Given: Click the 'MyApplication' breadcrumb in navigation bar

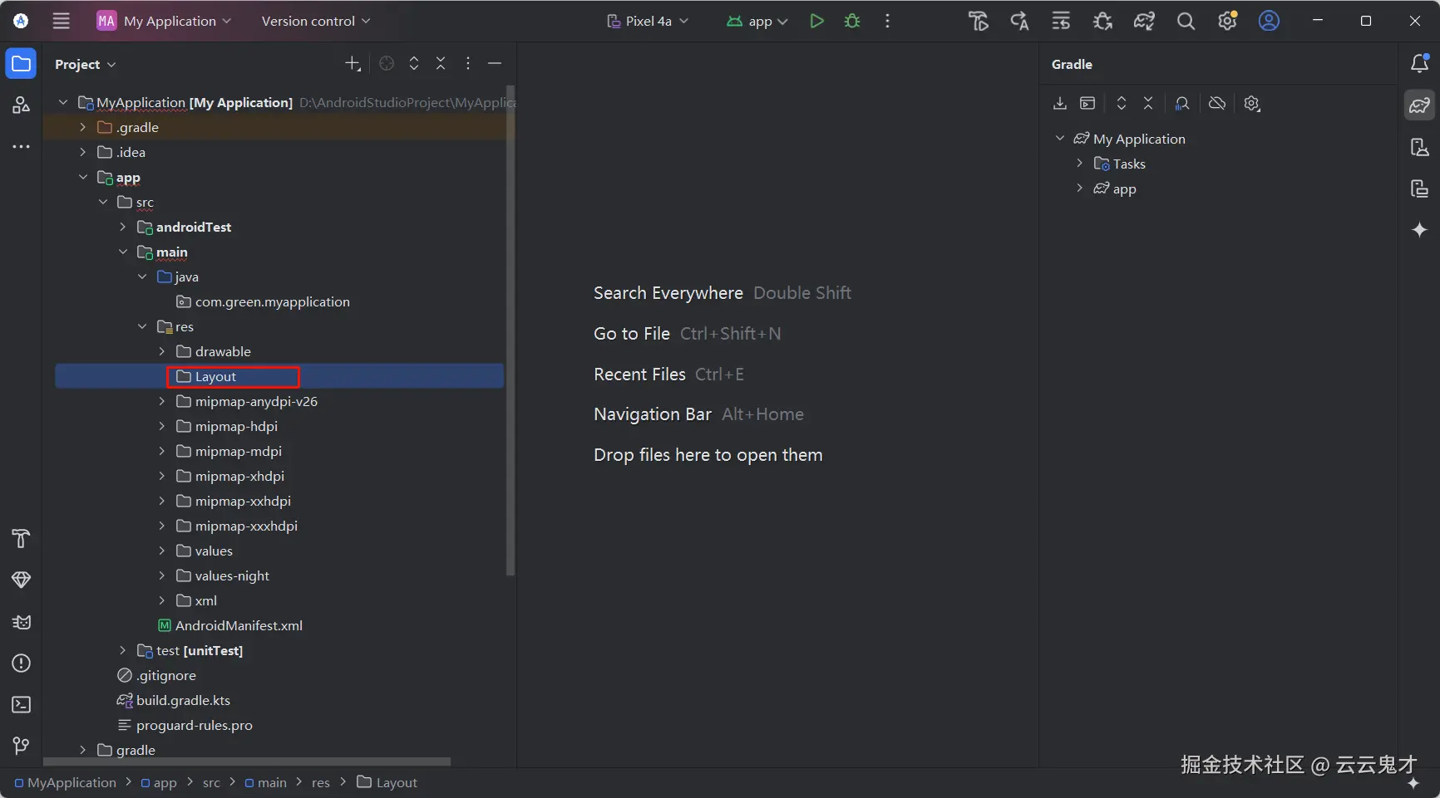Looking at the screenshot, I should point(66,782).
